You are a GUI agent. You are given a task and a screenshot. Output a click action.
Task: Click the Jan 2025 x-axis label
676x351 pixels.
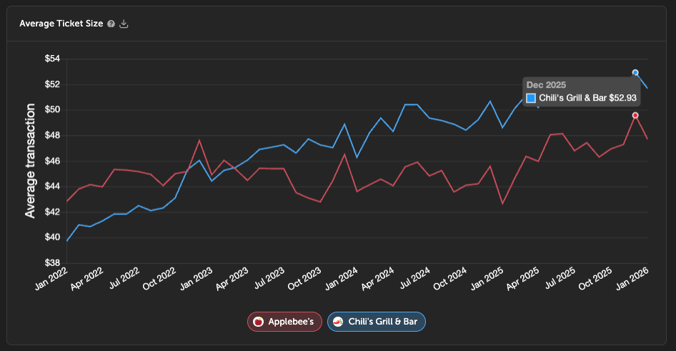[487, 279]
